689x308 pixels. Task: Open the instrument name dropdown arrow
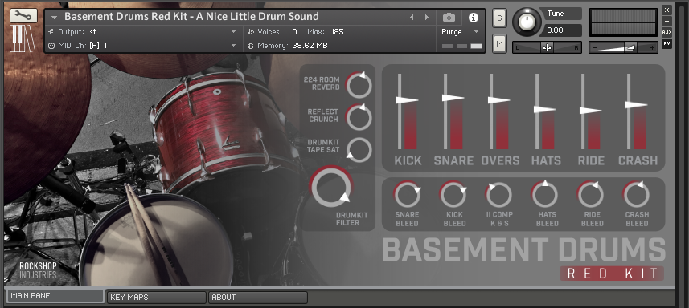tap(55, 18)
